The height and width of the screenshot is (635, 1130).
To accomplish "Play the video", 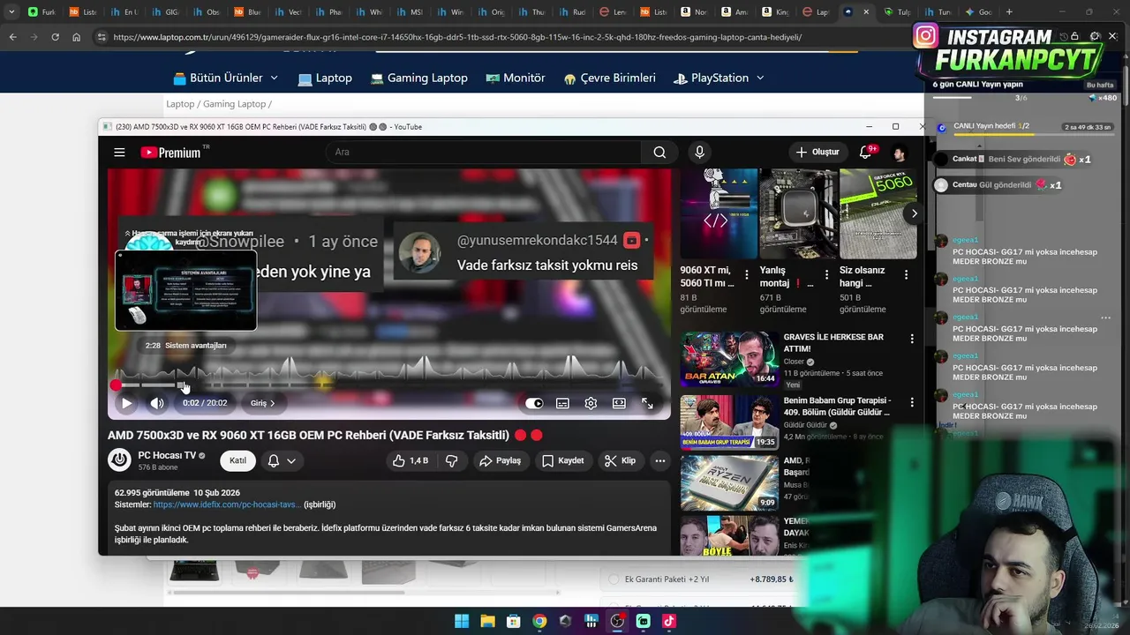I will click(x=126, y=403).
